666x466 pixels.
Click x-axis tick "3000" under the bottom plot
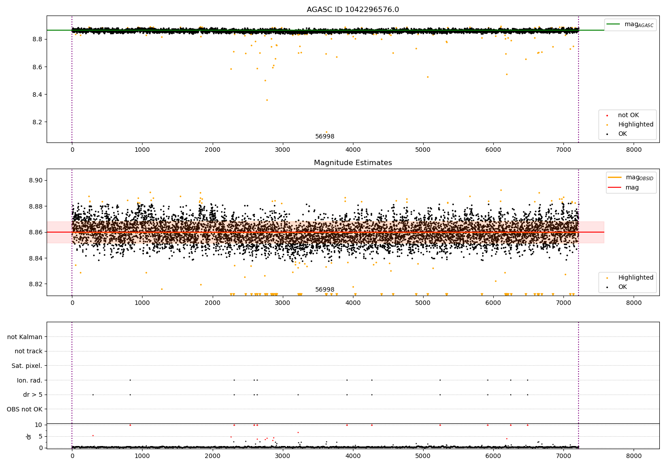pos(283,456)
